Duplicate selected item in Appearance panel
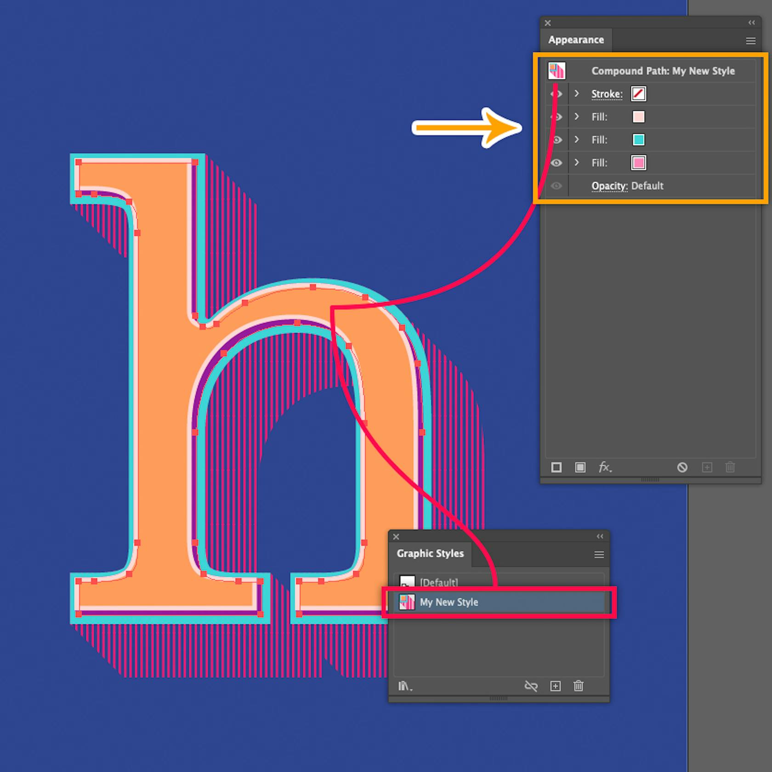Viewport: 772px width, 772px height. click(707, 467)
